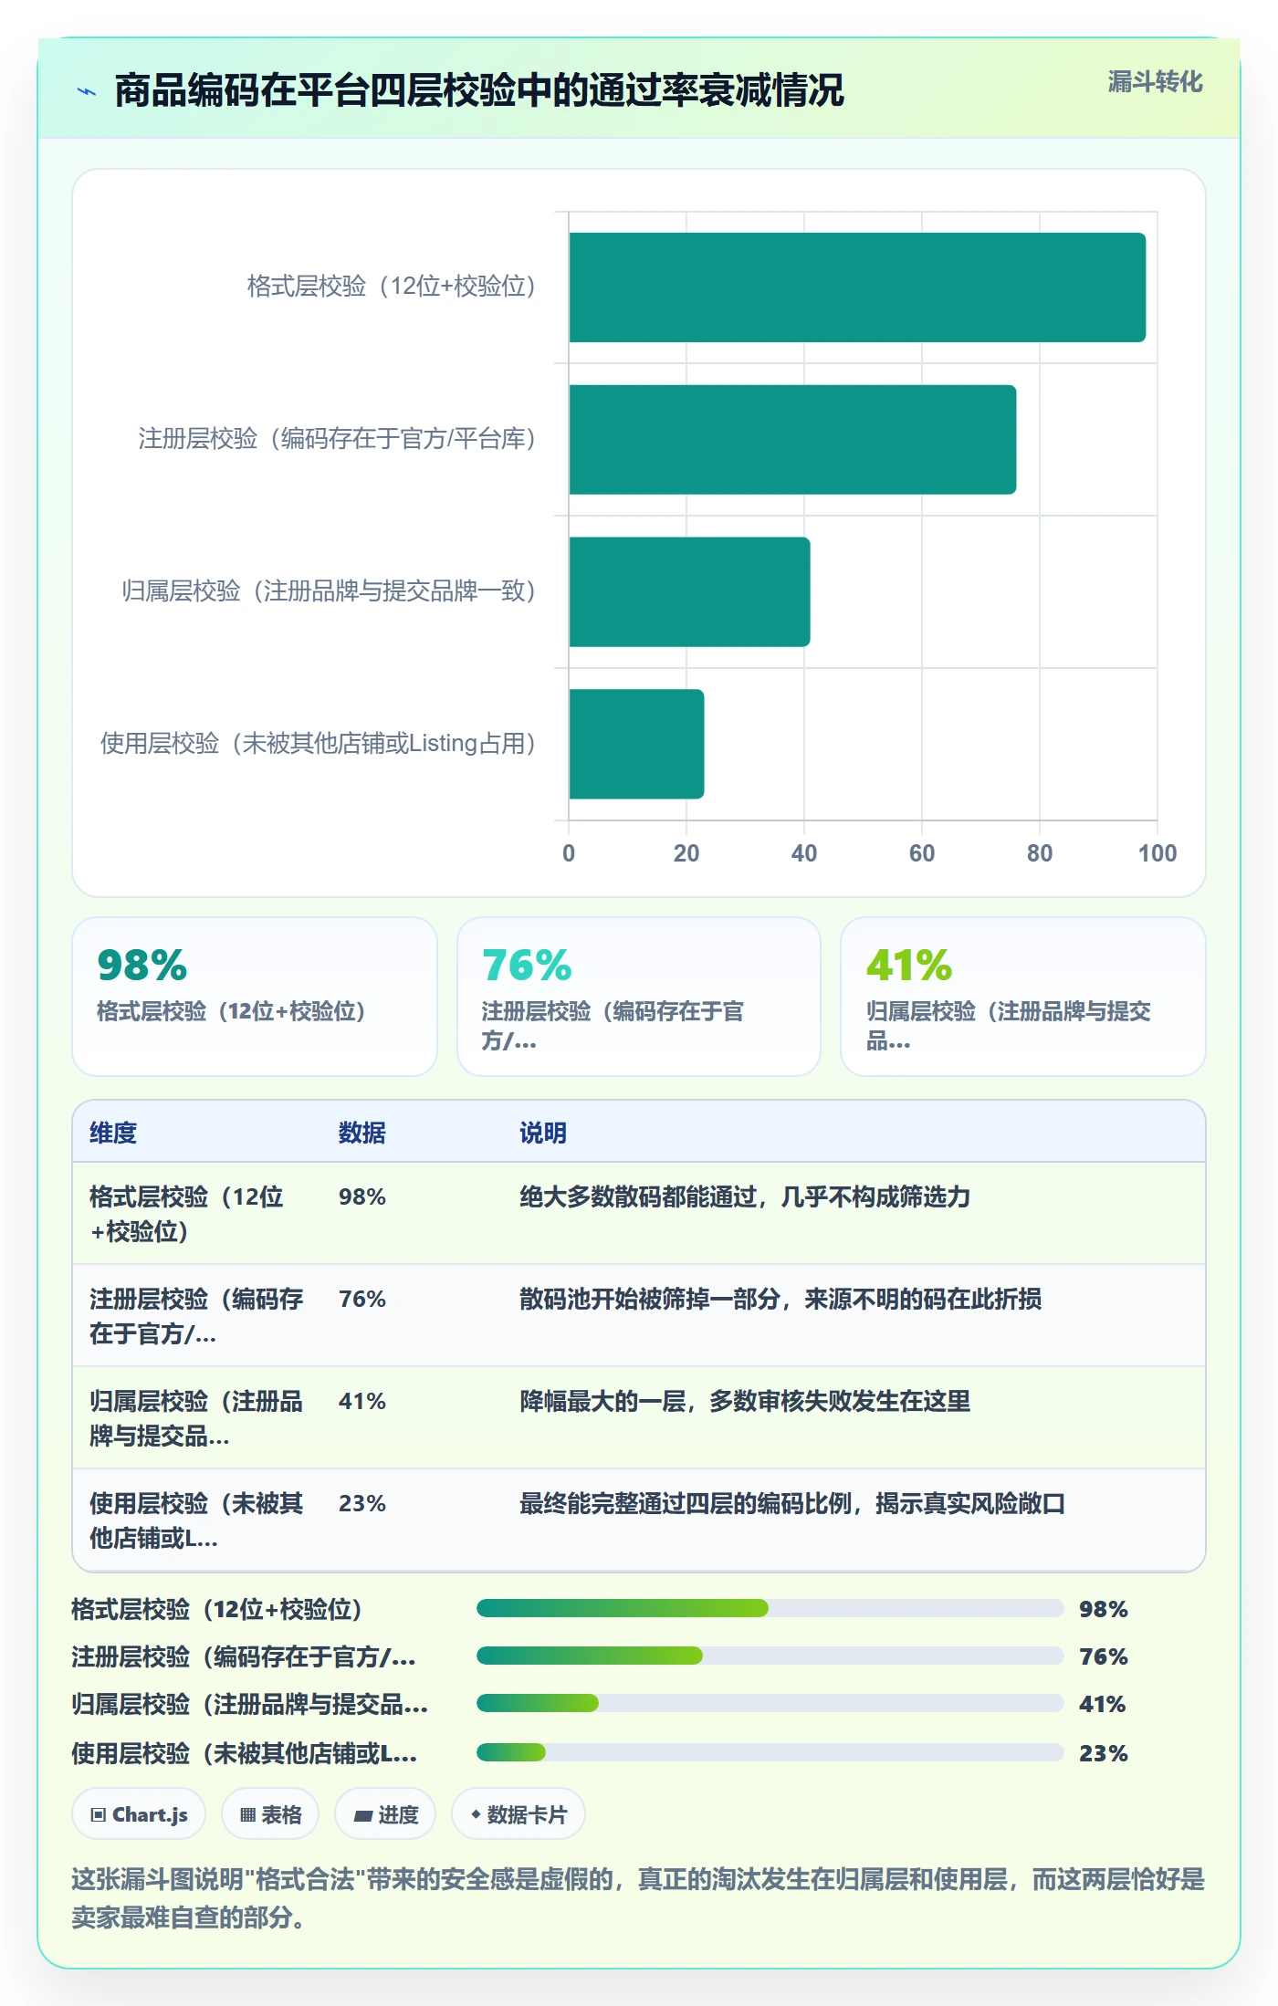The height and width of the screenshot is (2006, 1278).
Task: Open the 98% data card
Action: tap(255, 997)
